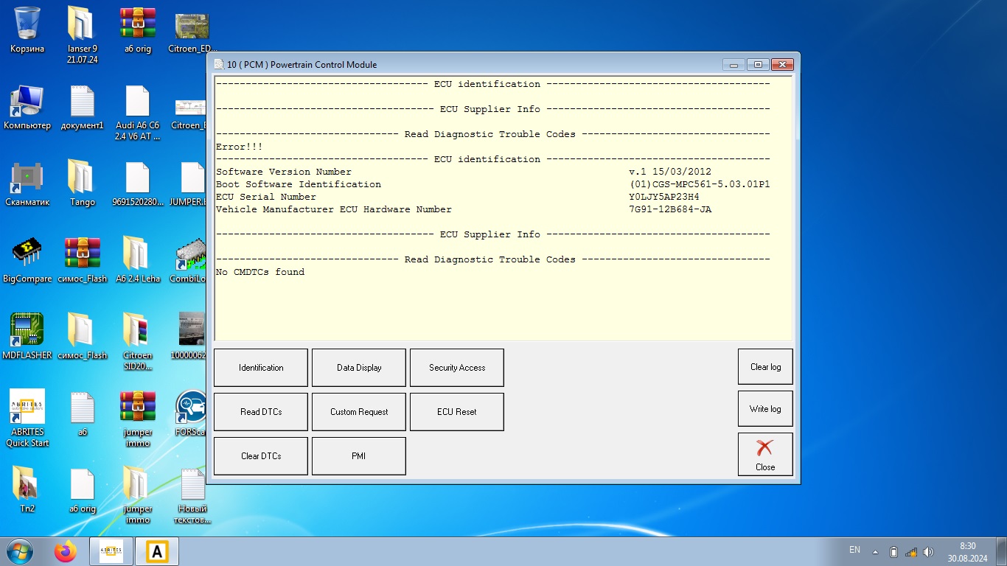Open the Custom Request dialog
Viewport: 1007px width, 566px height.
coord(358,412)
